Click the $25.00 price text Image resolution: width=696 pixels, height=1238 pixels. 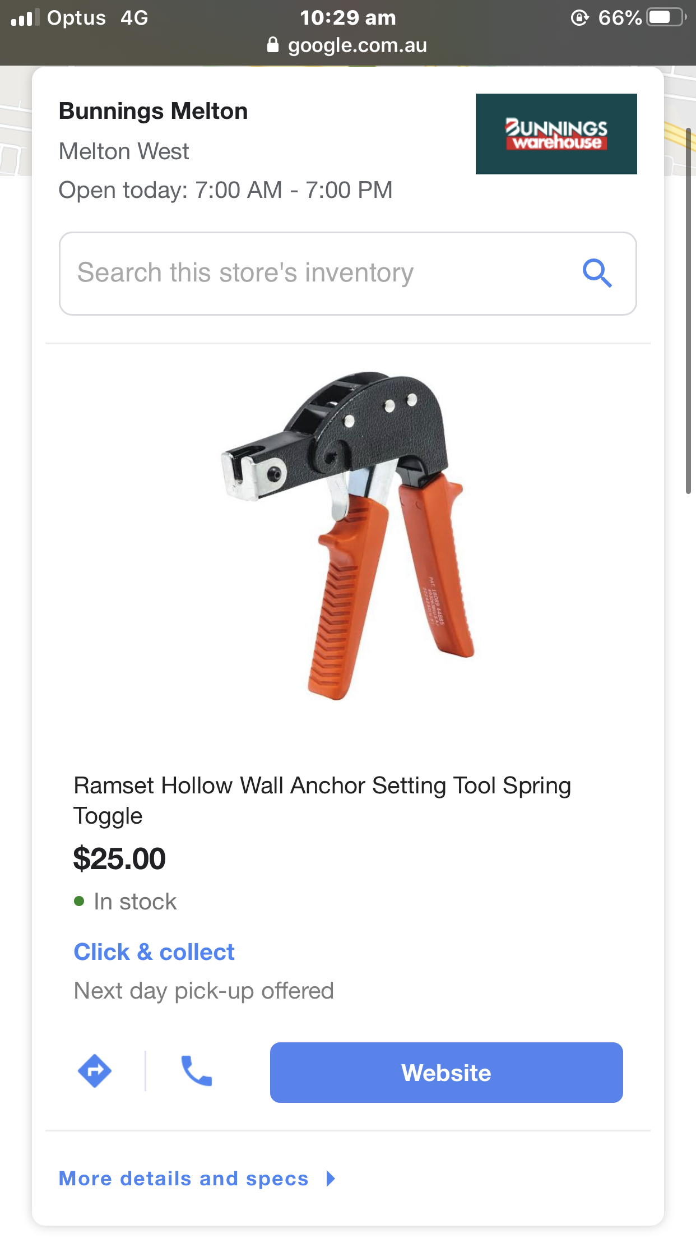[x=119, y=858]
